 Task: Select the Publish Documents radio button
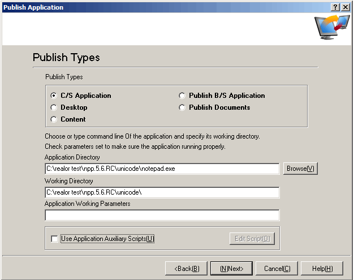coord(183,107)
